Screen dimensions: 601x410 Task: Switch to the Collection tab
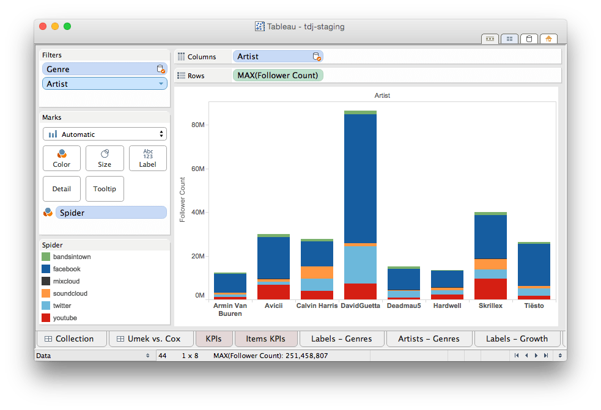pos(72,339)
